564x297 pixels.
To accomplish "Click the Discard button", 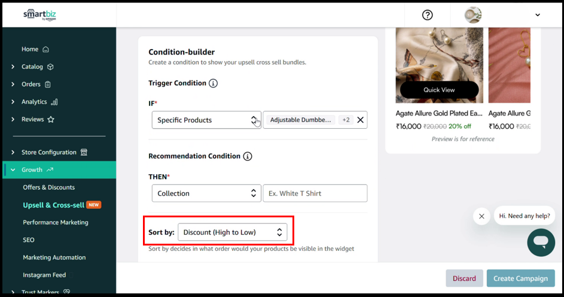I will click(x=464, y=278).
